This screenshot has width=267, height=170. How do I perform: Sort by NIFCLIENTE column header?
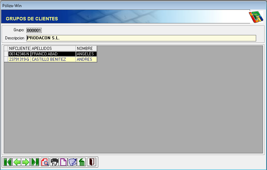click(x=19, y=49)
